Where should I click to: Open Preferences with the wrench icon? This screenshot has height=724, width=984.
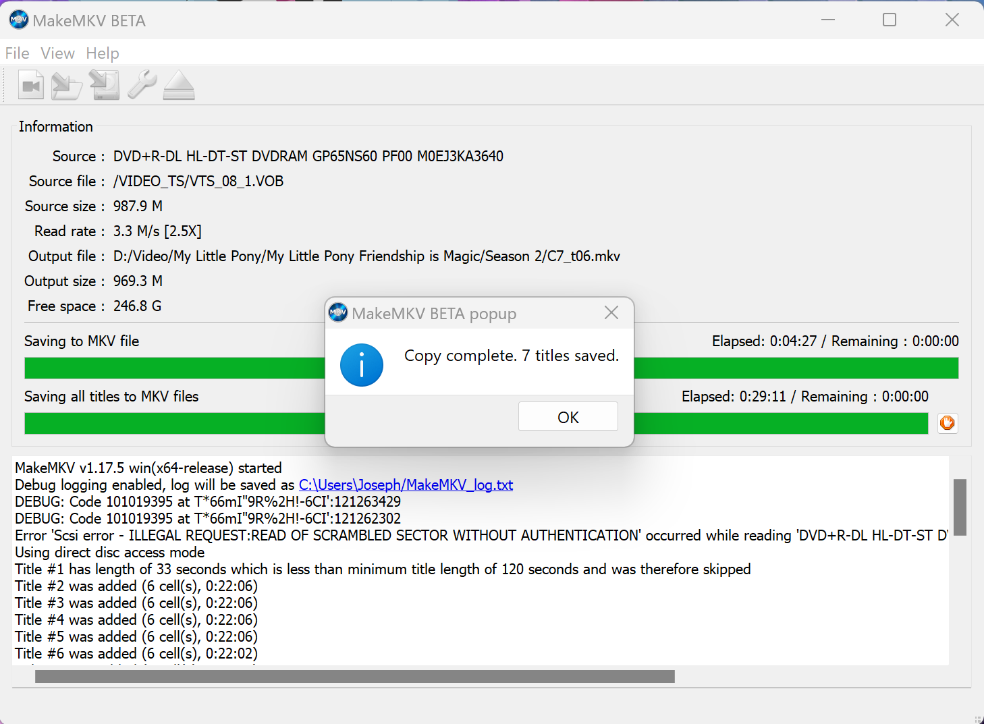(142, 86)
